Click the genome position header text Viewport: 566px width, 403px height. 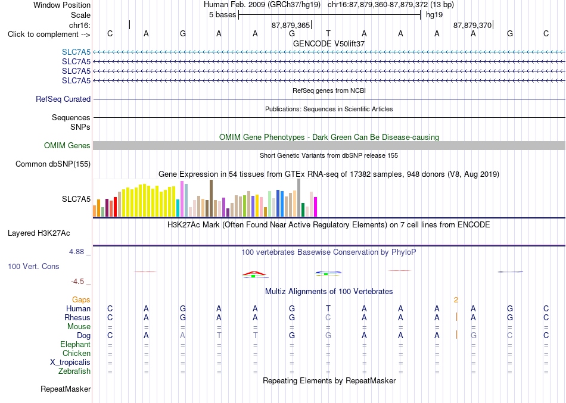[x=329, y=5]
